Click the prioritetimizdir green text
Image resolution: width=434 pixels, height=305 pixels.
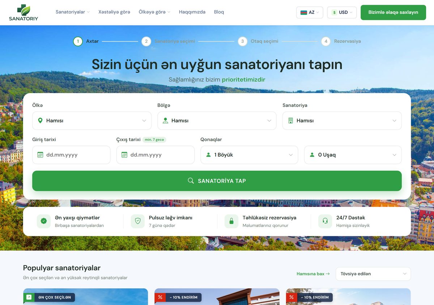pos(243,80)
